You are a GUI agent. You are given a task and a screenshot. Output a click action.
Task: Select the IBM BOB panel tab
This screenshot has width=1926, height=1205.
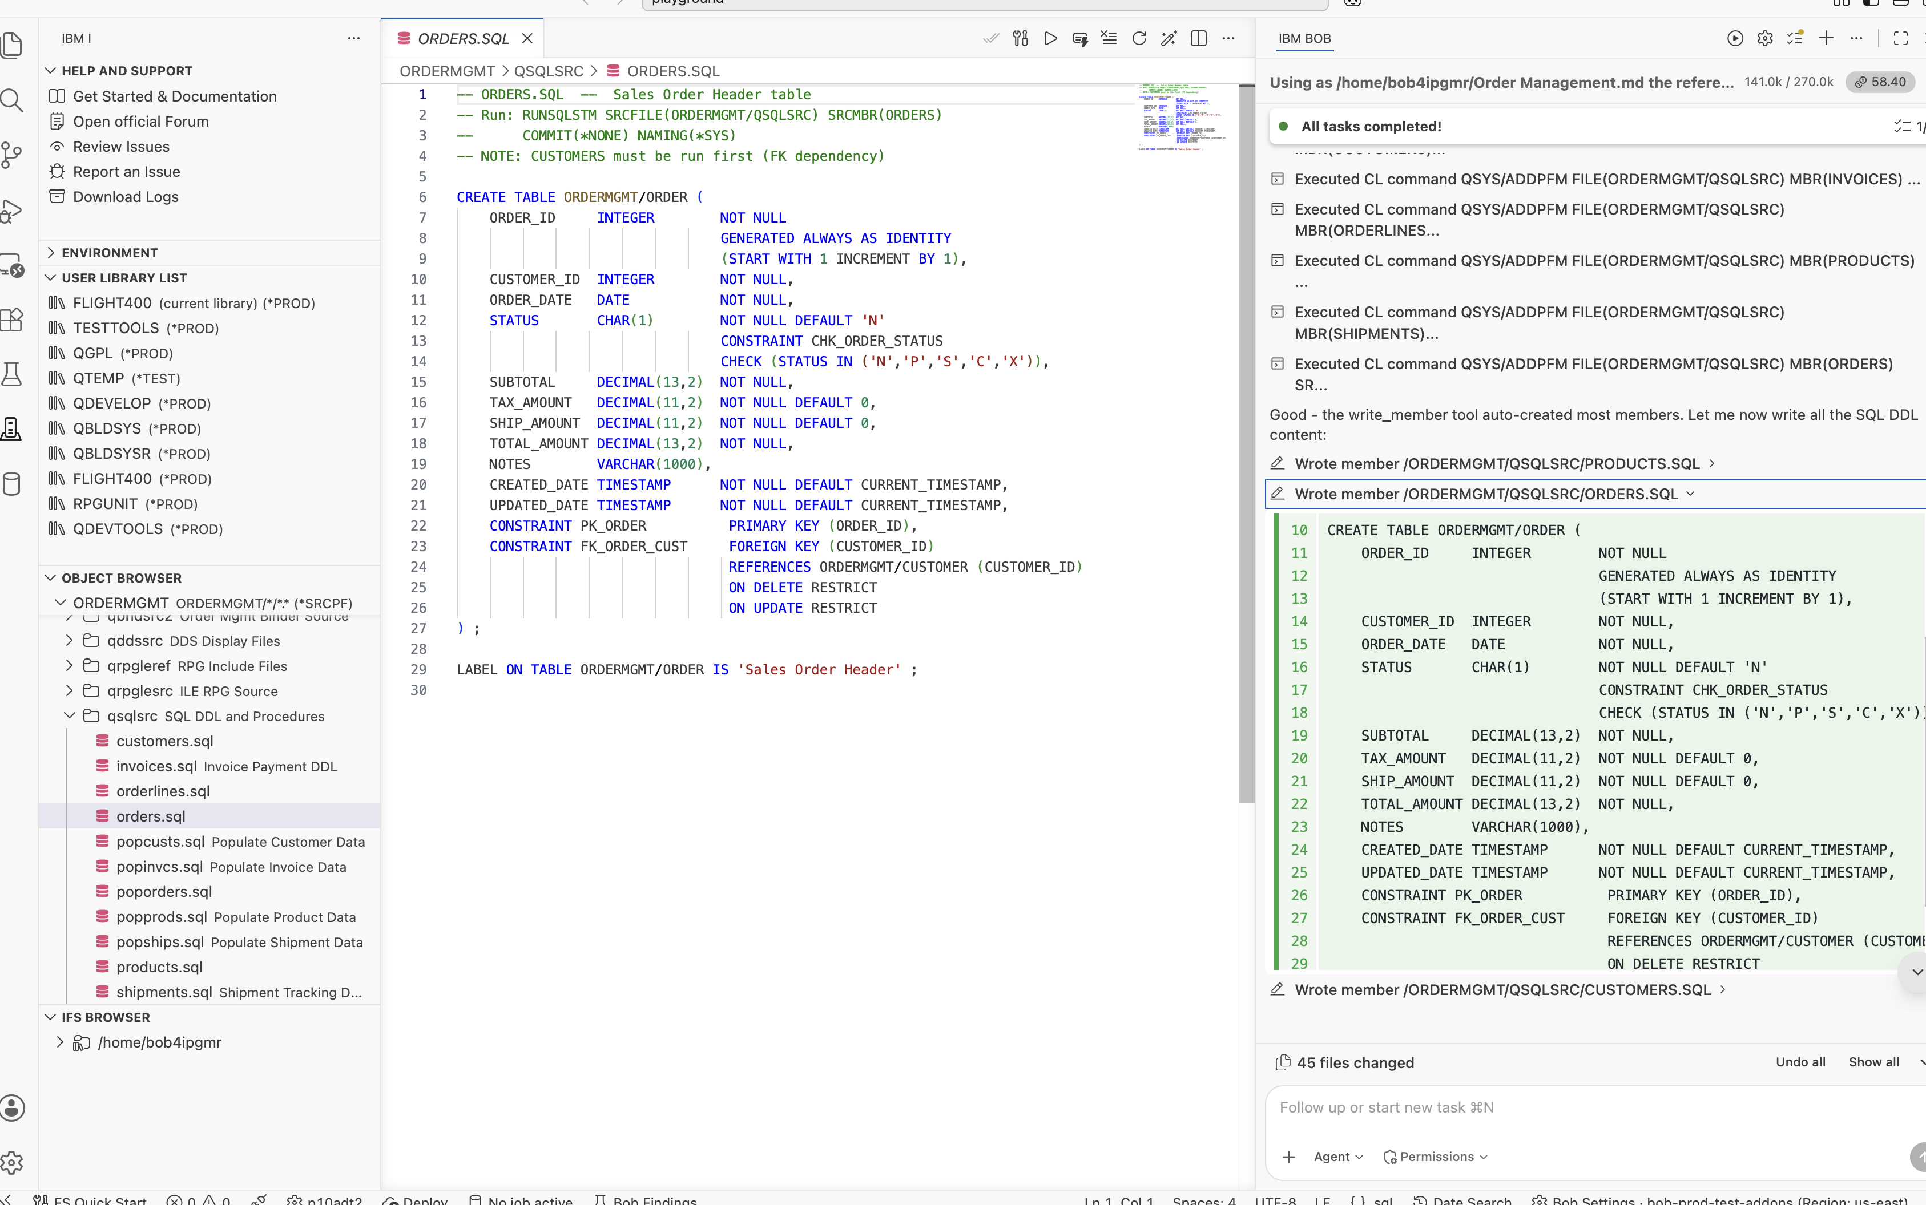coord(1304,38)
